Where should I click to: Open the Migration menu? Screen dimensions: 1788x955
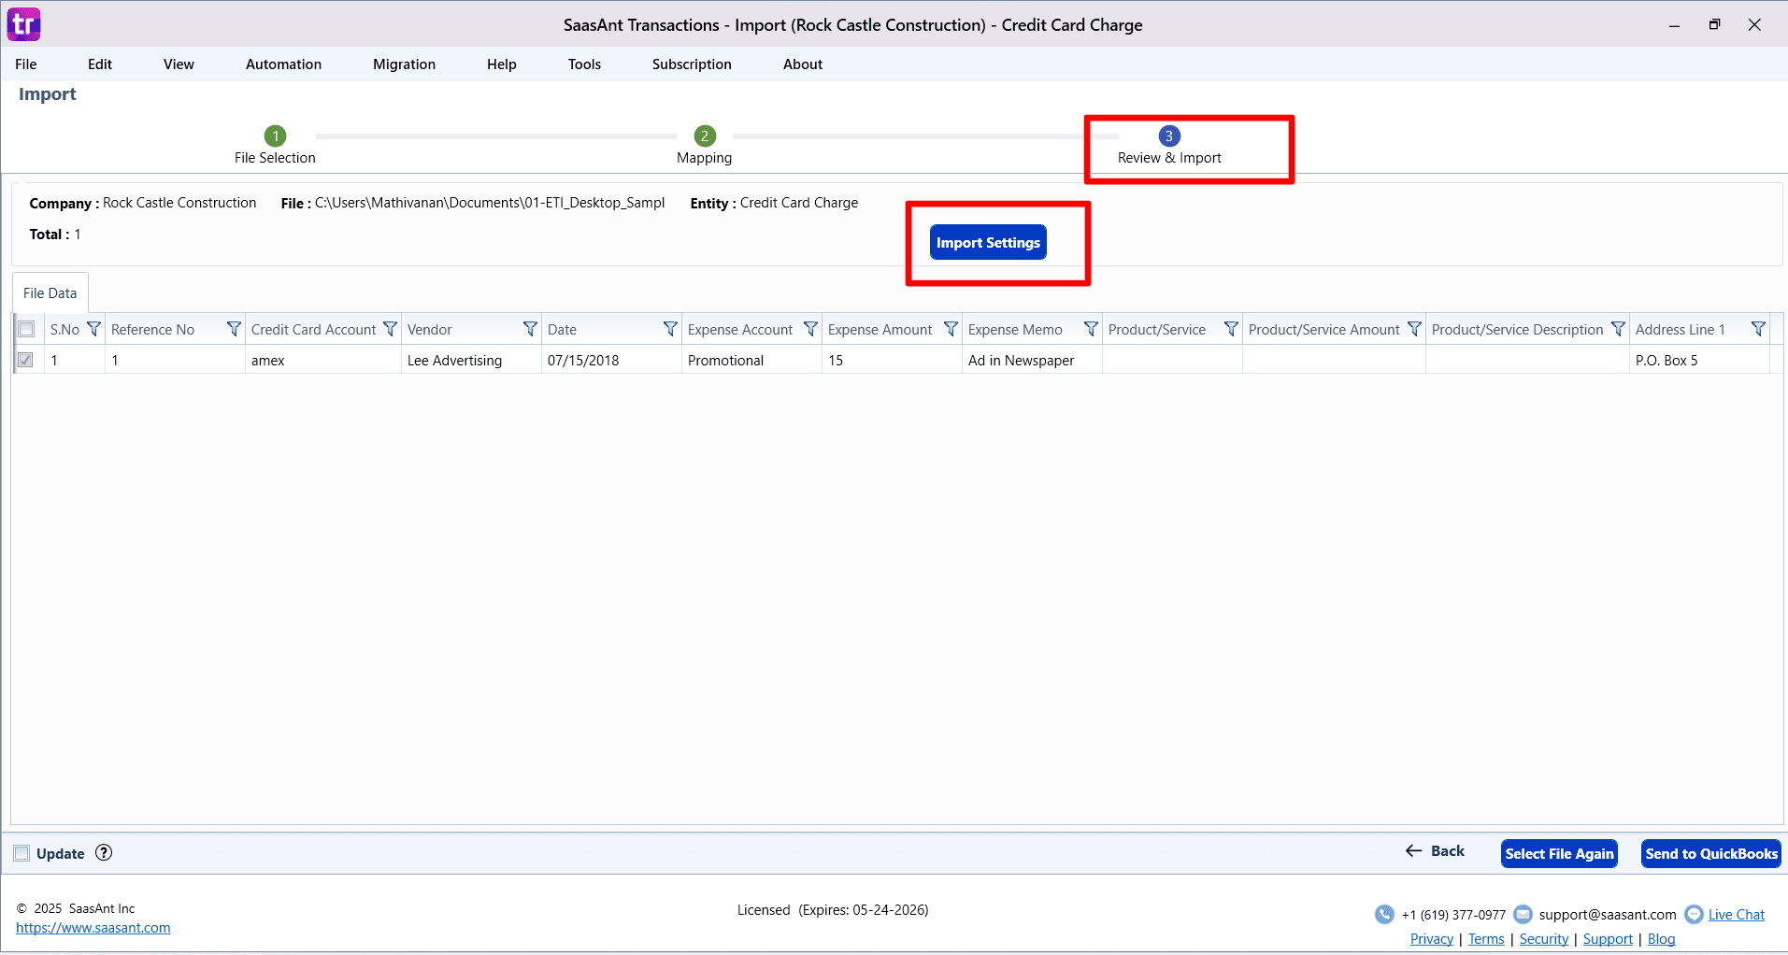[x=404, y=64]
